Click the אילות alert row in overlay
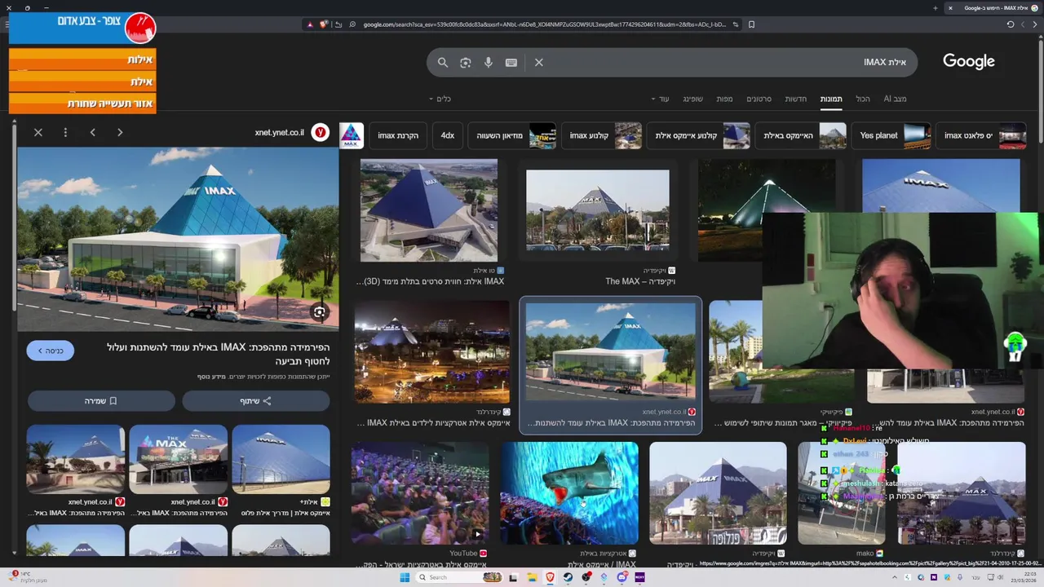This screenshot has width=1044, height=587. click(82, 60)
